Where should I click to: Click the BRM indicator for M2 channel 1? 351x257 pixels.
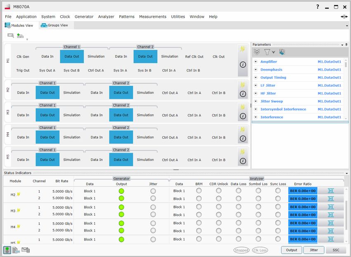(x=199, y=191)
